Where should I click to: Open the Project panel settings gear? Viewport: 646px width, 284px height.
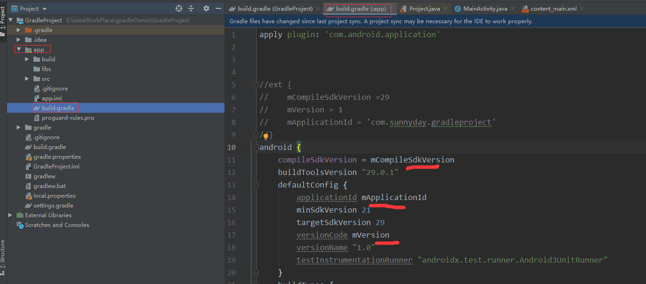(206, 8)
